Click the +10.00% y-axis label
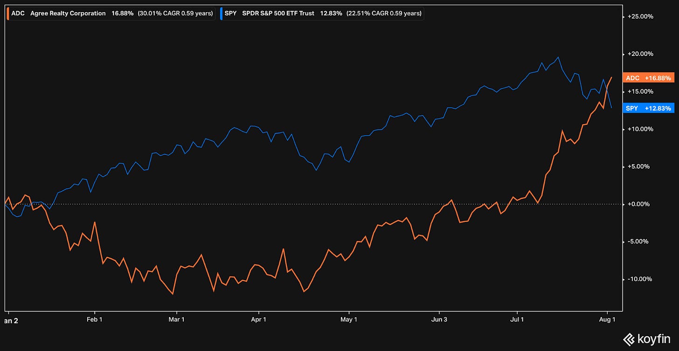The height and width of the screenshot is (351, 679). (640, 129)
